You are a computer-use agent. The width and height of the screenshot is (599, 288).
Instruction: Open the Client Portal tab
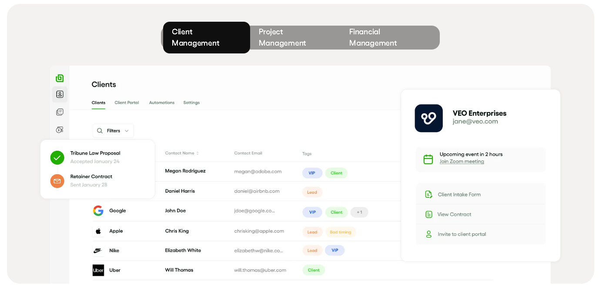[x=127, y=103]
